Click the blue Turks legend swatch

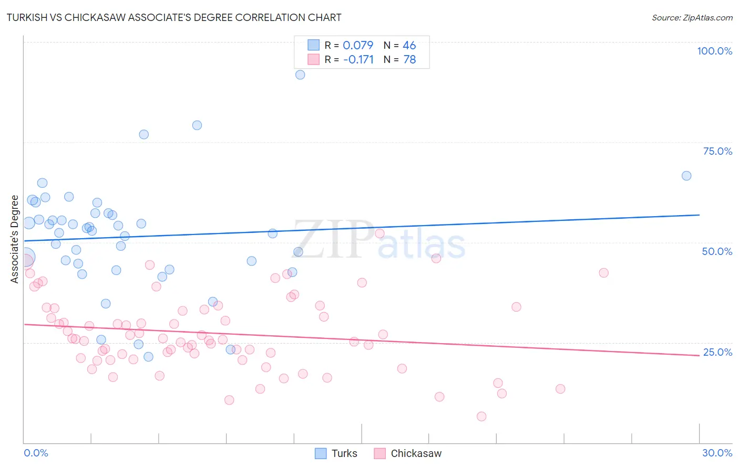[x=321, y=453]
